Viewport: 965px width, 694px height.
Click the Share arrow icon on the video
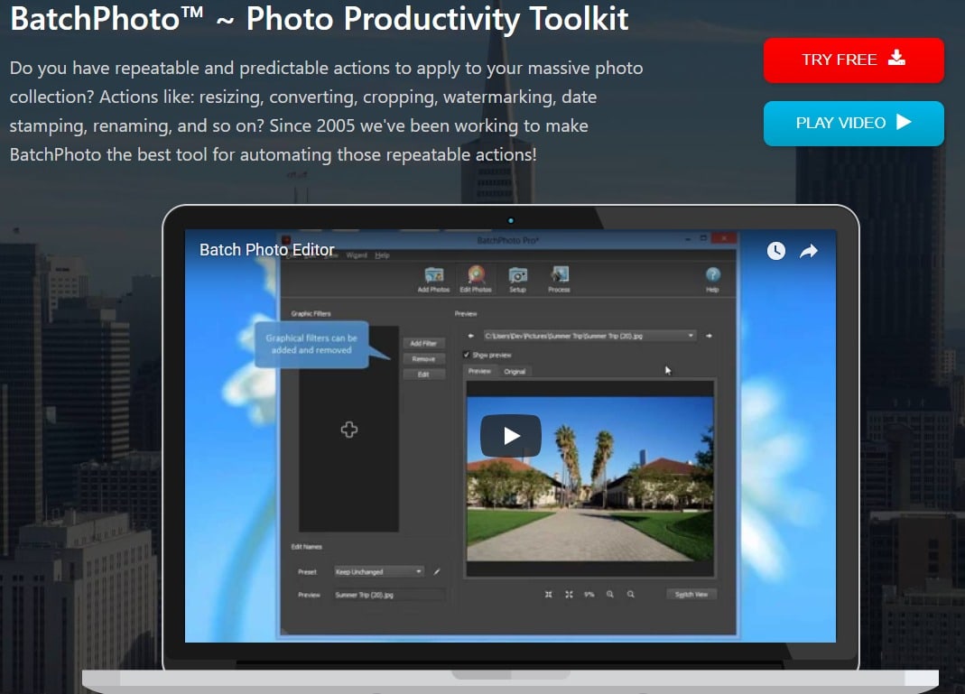tap(809, 250)
